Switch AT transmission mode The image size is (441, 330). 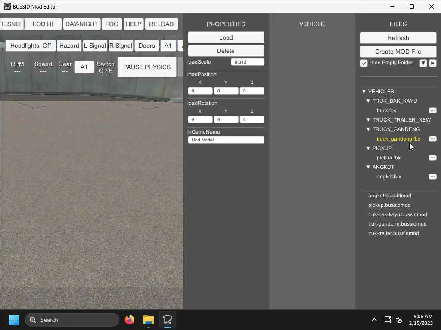coord(84,67)
